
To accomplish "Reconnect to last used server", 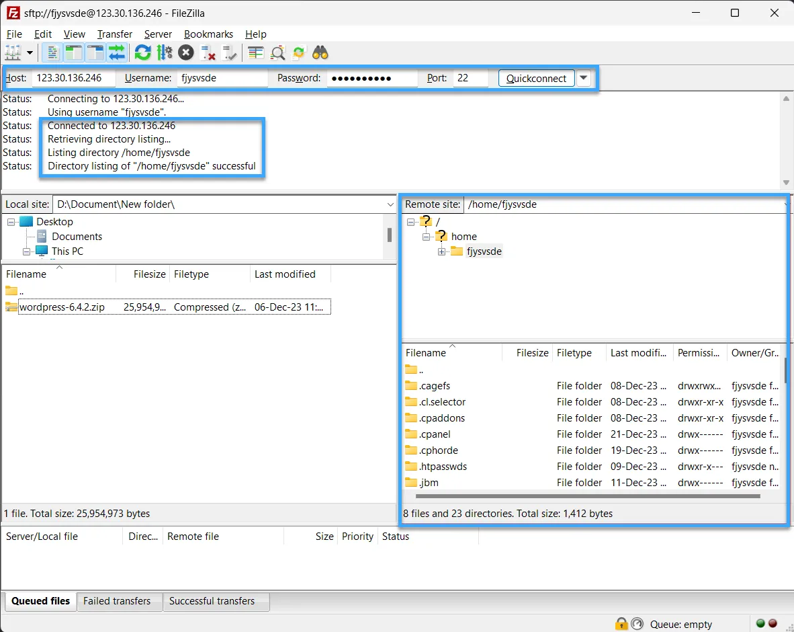I will [230, 52].
